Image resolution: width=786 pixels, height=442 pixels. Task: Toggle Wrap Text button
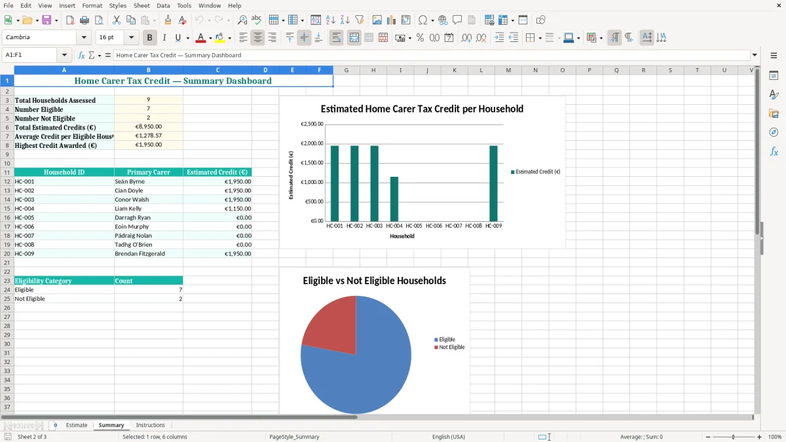[x=336, y=38]
